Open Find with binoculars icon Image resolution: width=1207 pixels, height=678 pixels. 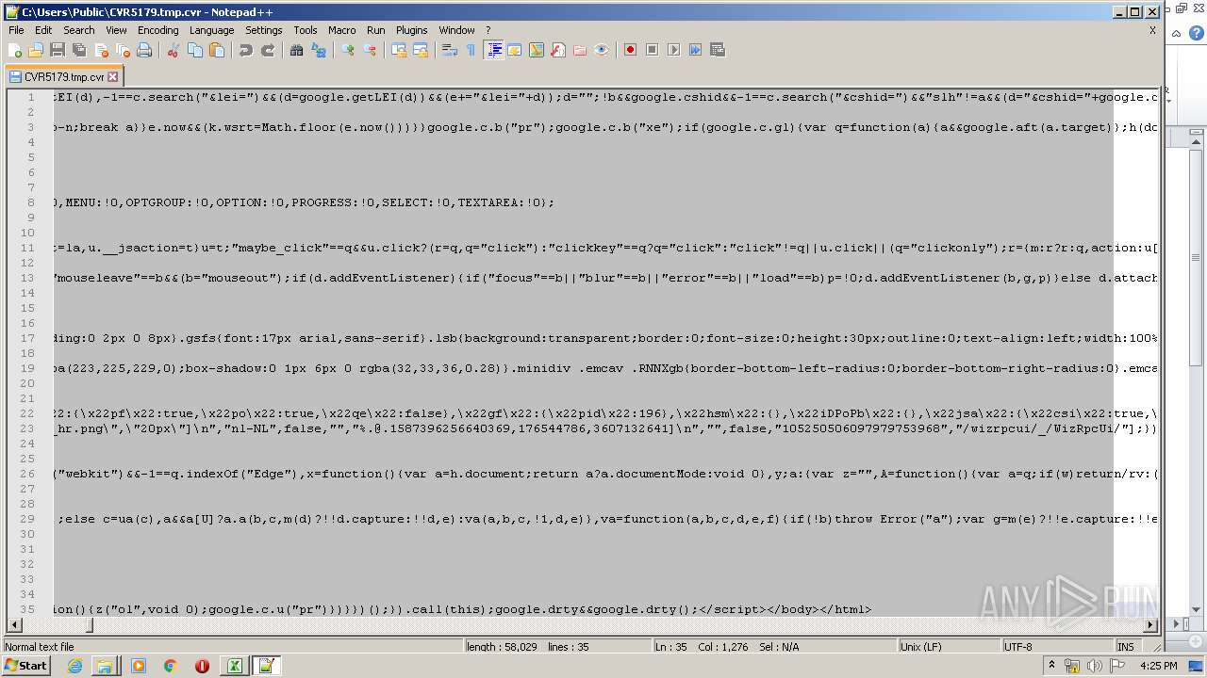[x=297, y=50]
